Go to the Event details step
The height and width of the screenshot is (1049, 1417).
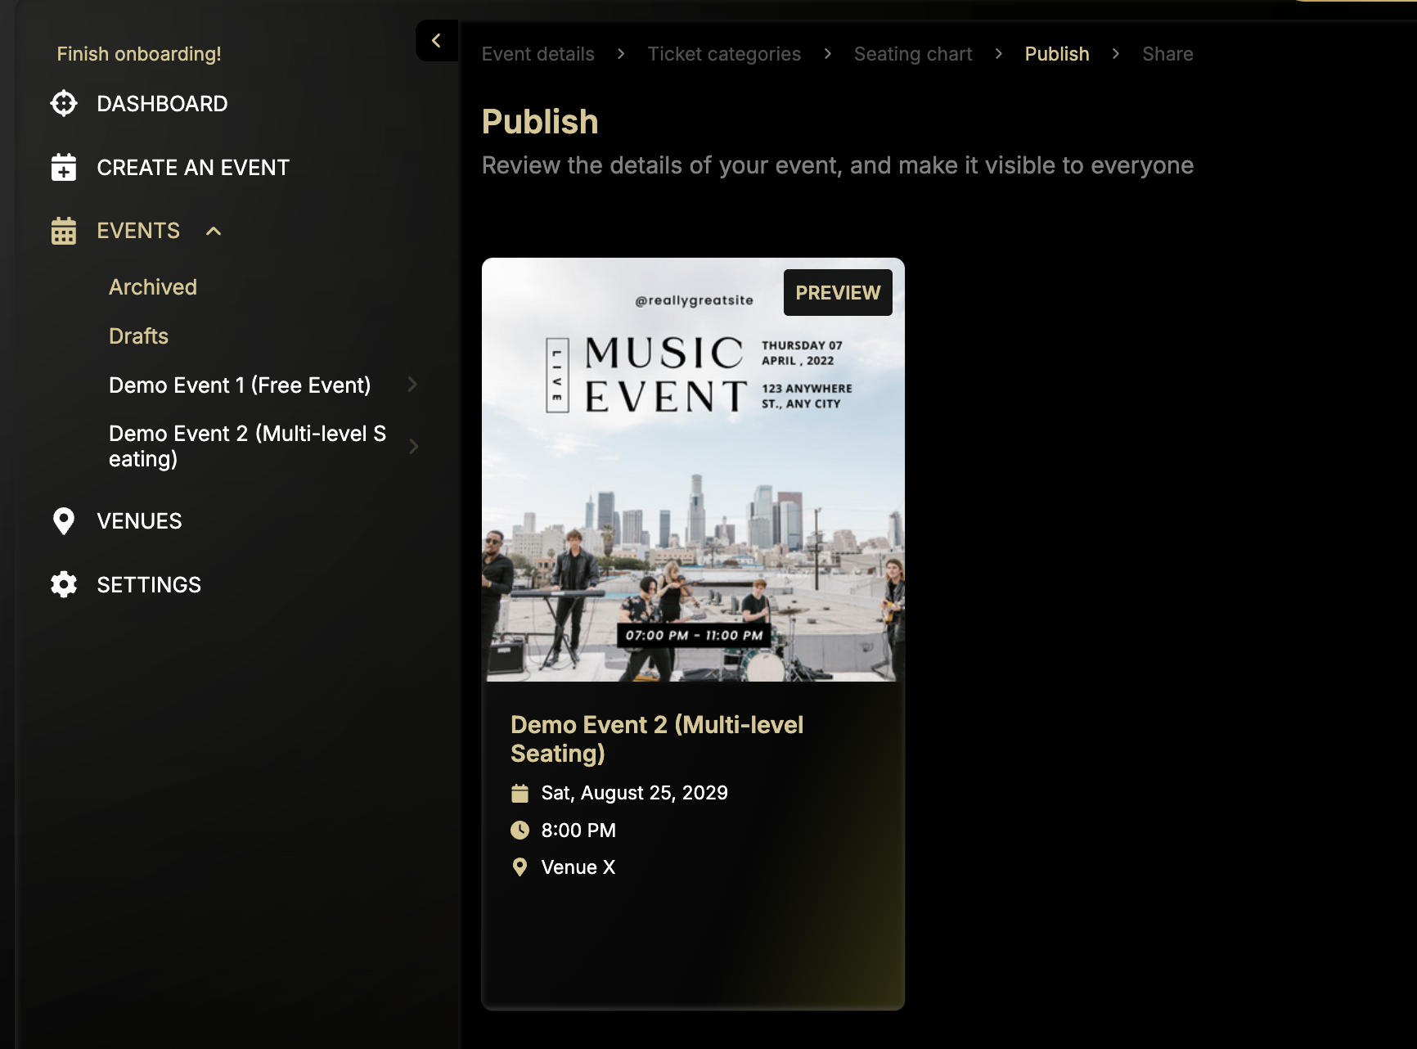[x=538, y=54]
